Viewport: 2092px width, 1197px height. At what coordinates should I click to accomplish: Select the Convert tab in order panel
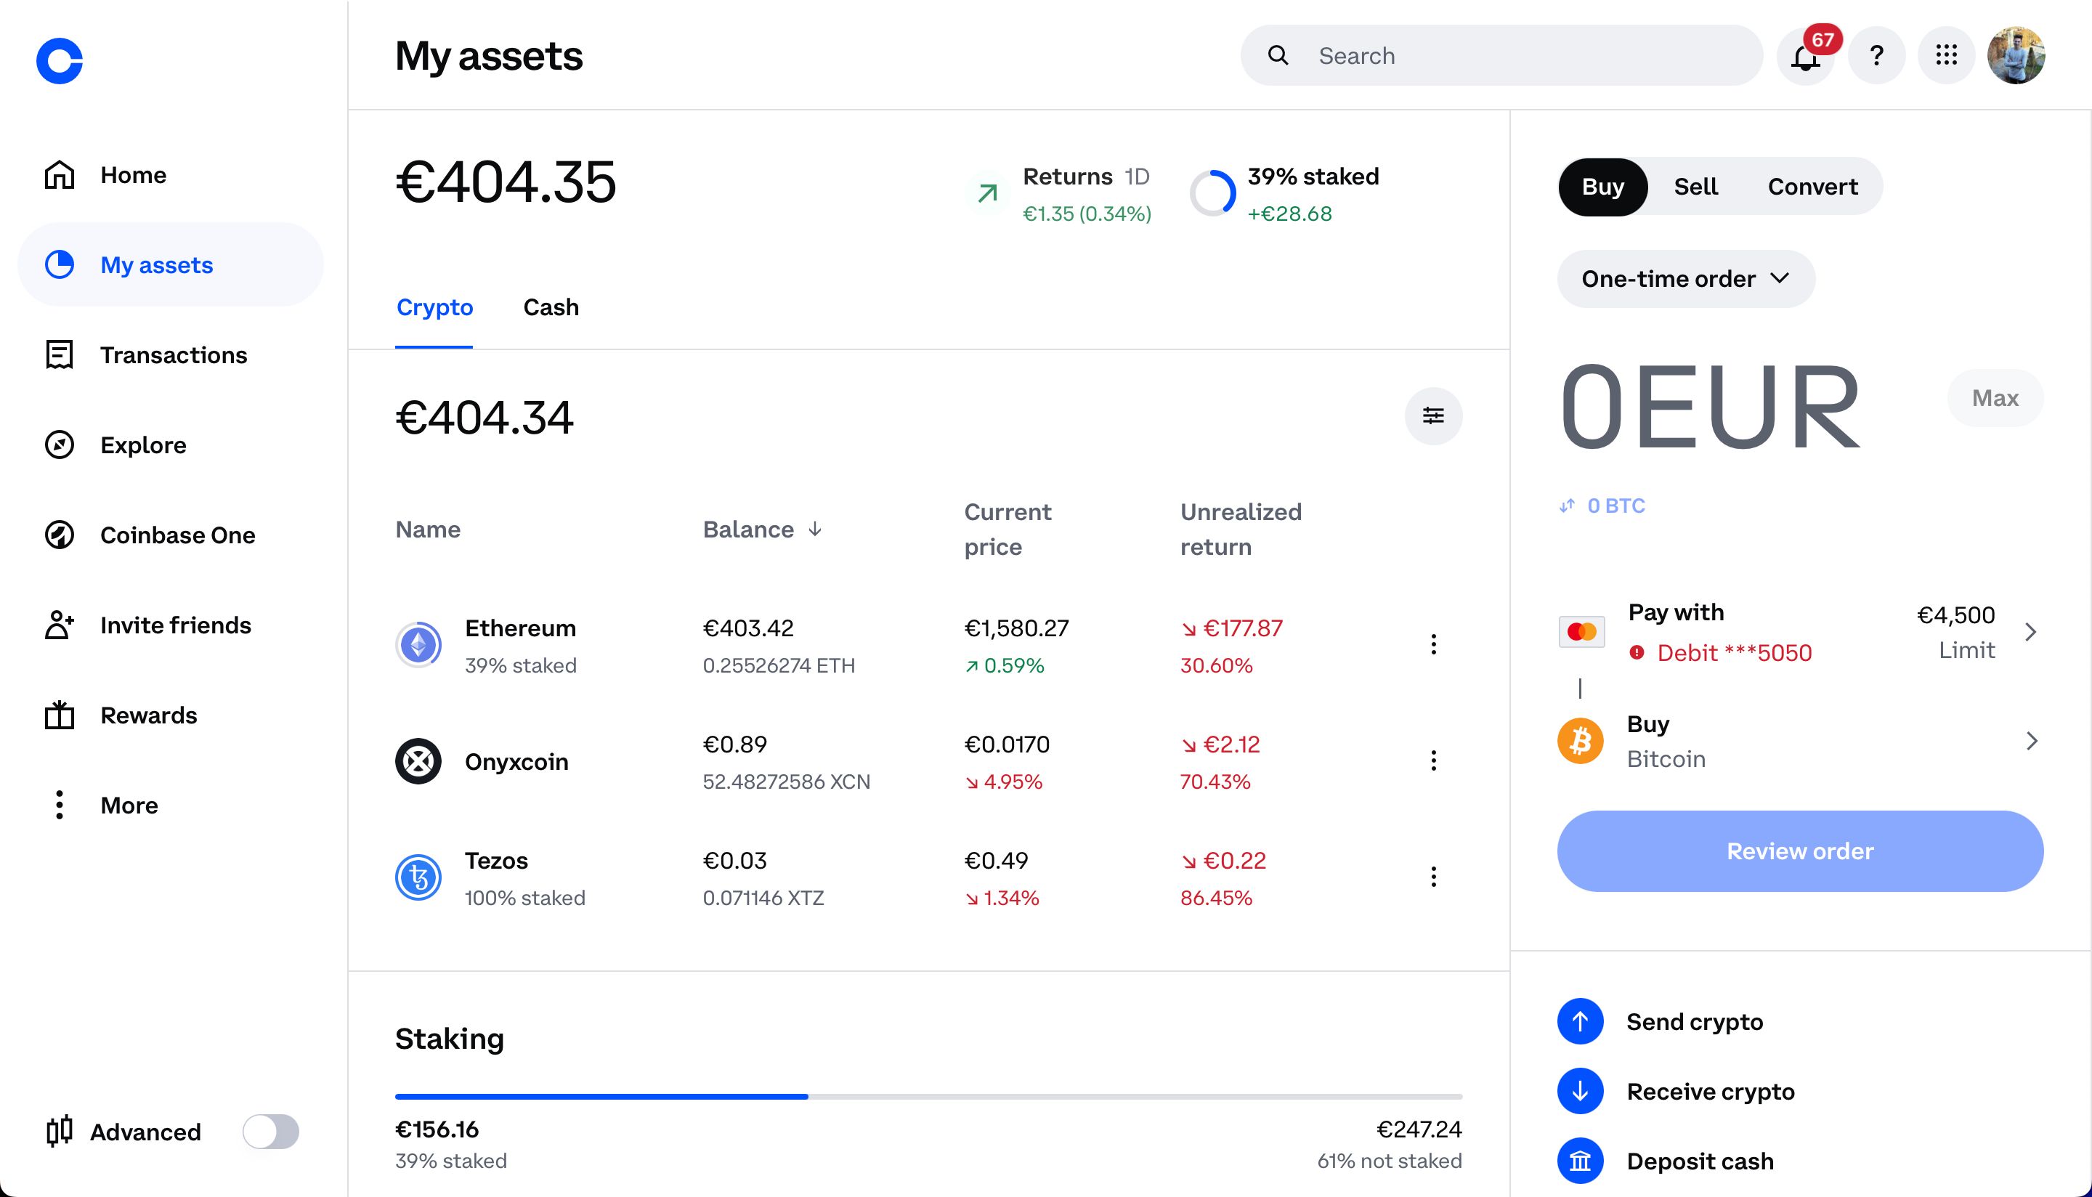coord(1812,187)
